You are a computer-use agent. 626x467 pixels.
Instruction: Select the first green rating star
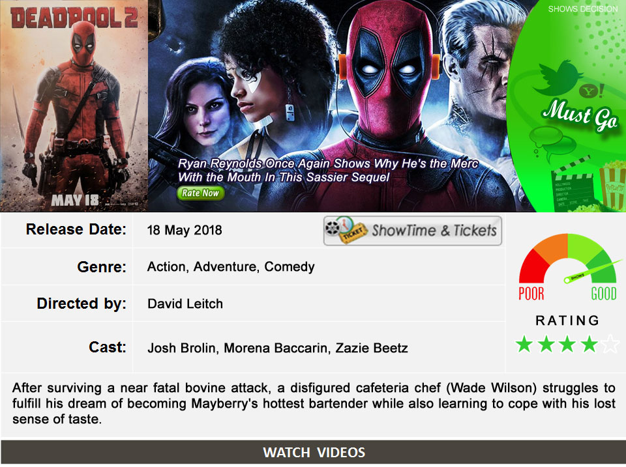524,344
